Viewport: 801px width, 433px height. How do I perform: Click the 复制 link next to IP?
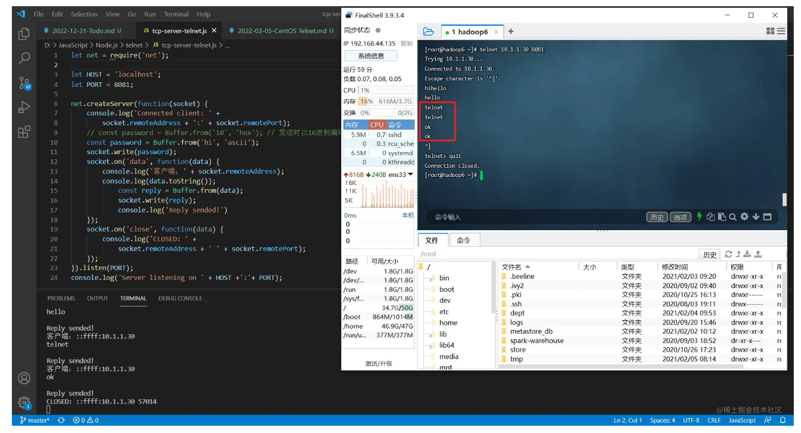click(x=407, y=43)
